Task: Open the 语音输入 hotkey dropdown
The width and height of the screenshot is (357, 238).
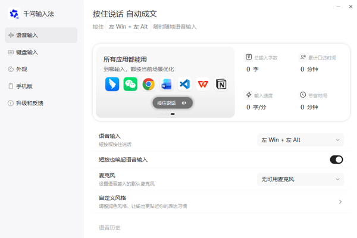Action: pyautogui.click(x=300, y=140)
